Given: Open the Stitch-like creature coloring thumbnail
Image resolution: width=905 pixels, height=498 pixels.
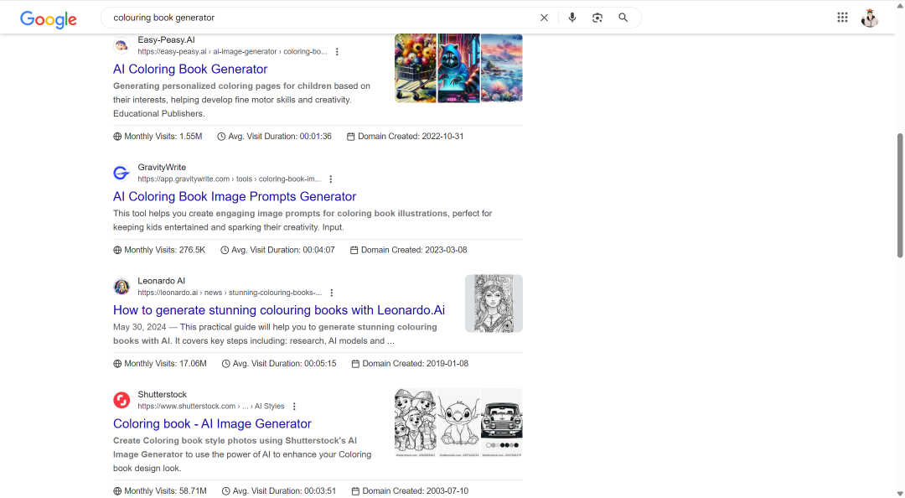Looking at the screenshot, I should pyautogui.click(x=459, y=423).
